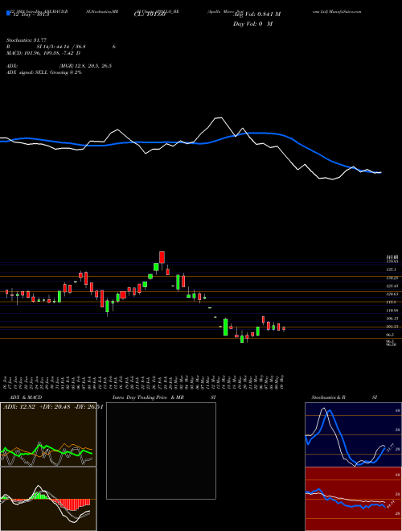Click the 'MACD: 101.96, 109.38, -7.42' reading
The width and height of the screenshot is (402, 531).
click(41, 53)
